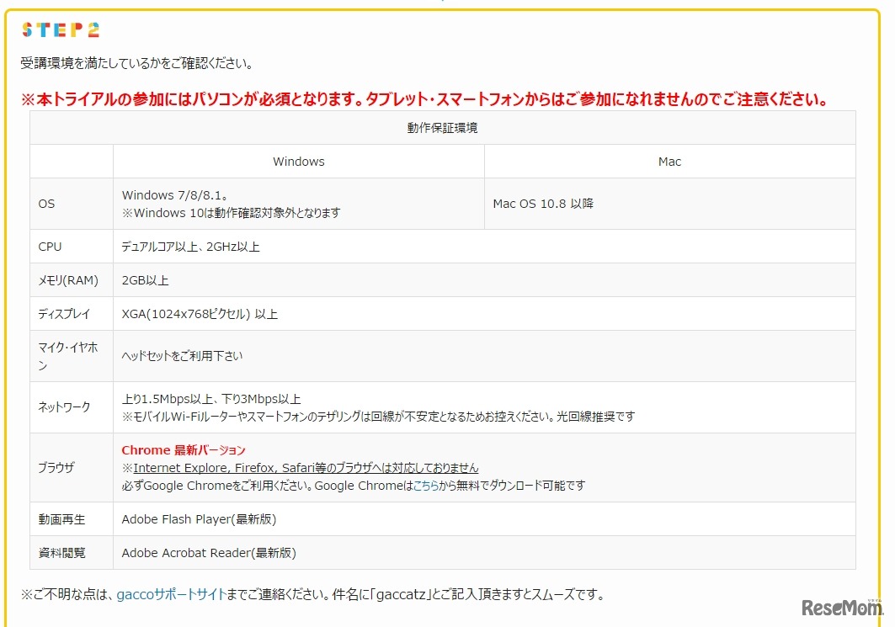This screenshot has width=895, height=627.
Task: Click the STEP 2 heading
Action: 61,29
